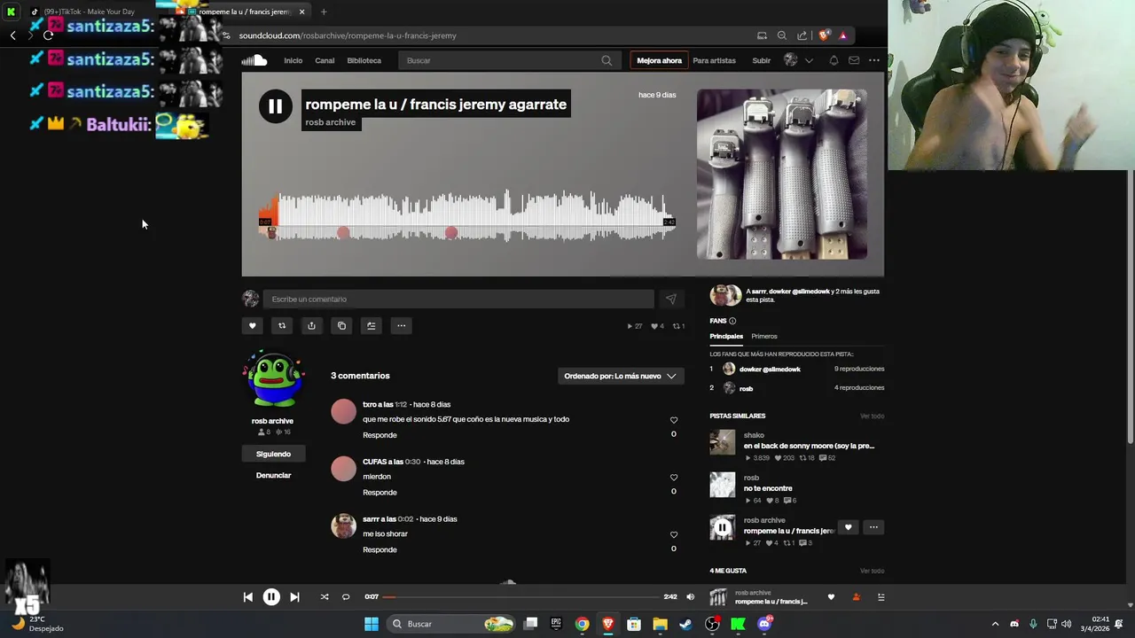Open SoundCloud home via the cloud logo

tap(254, 60)
